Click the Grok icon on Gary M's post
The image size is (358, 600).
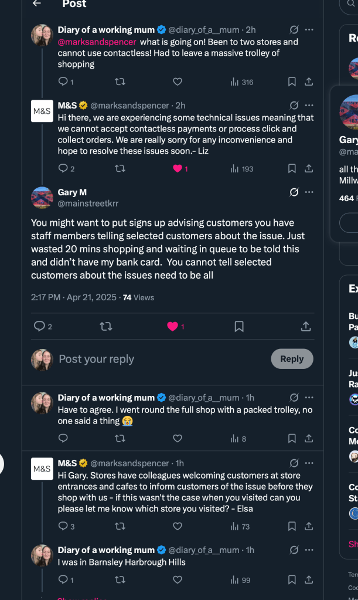pos(294,192)
